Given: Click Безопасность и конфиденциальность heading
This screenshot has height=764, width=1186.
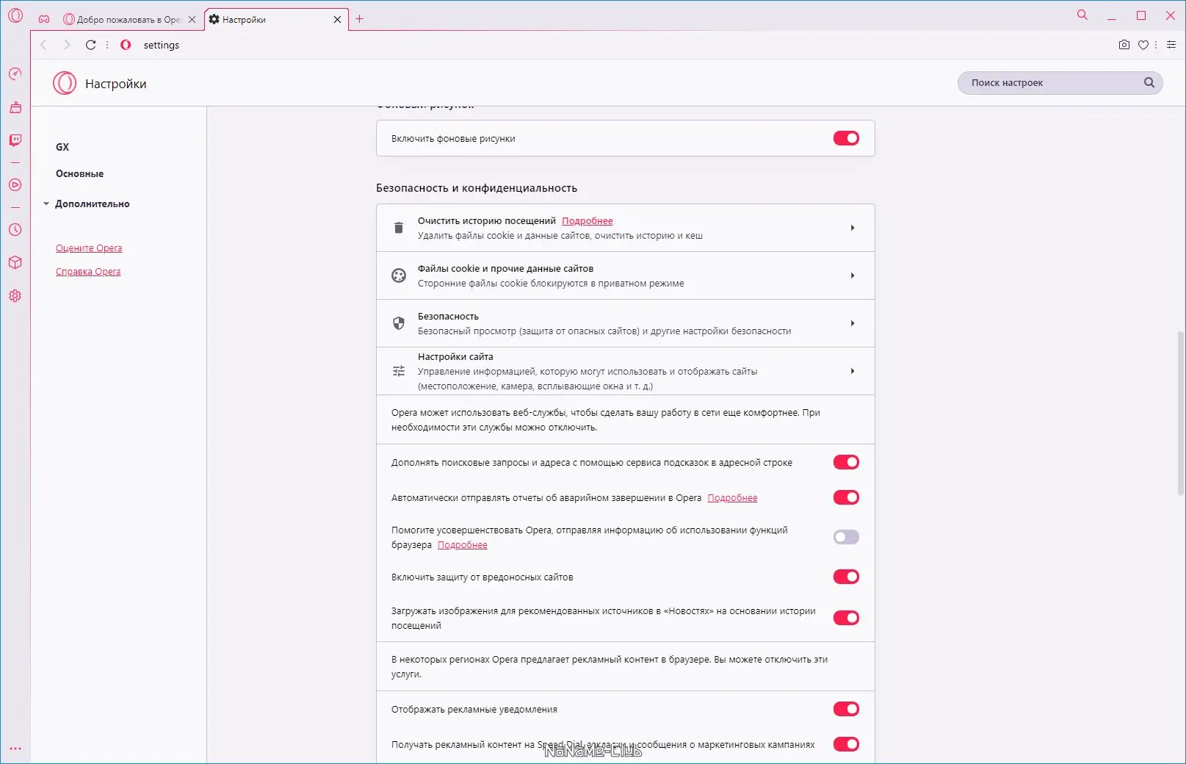Looking at the screenshot, I should click(x=477, y=188).
